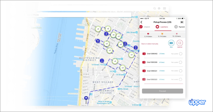213x112 pixels.
Task: Tap the Select All square button
Action: [x=180, y=43]
